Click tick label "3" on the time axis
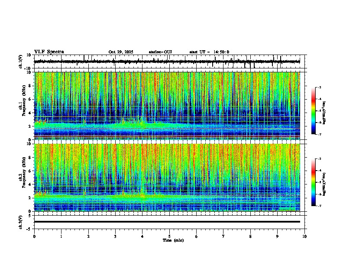Viewport: 343px width, 265px height. pyautogui.click(x=115, y=236)
